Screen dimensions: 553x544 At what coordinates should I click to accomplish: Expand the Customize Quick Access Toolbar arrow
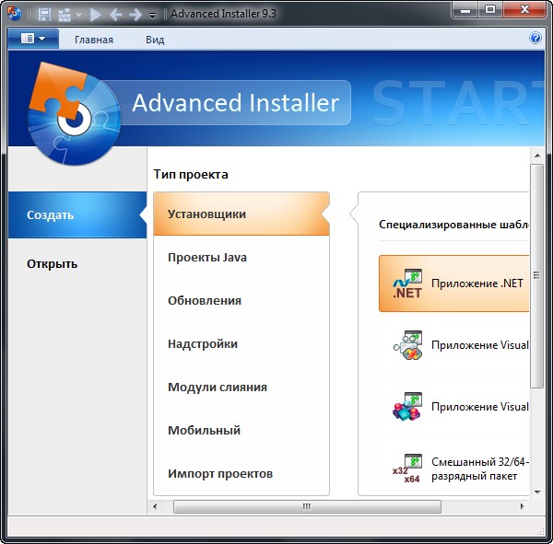coord(153,16)
